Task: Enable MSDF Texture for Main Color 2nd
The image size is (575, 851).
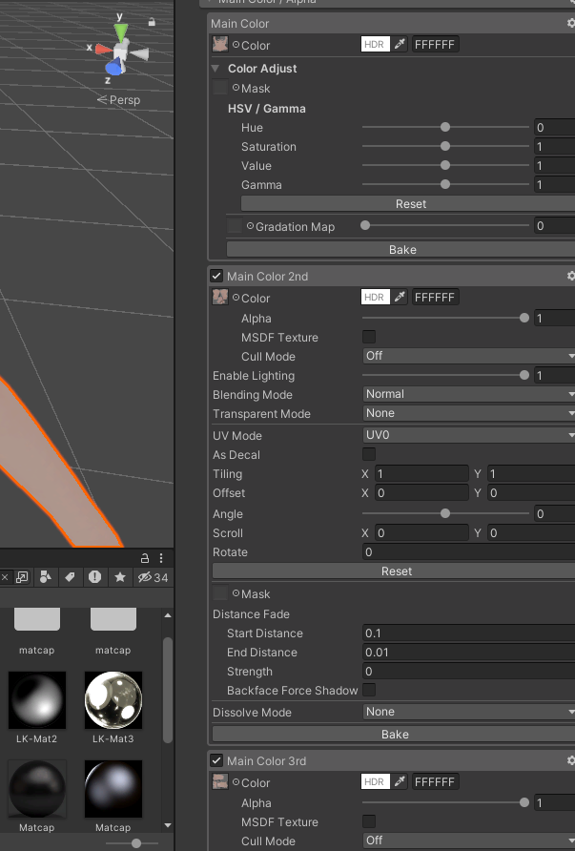Action: [x=369, y=337]
